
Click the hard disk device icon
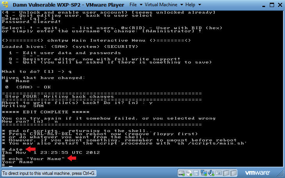[x=181, y=173]
